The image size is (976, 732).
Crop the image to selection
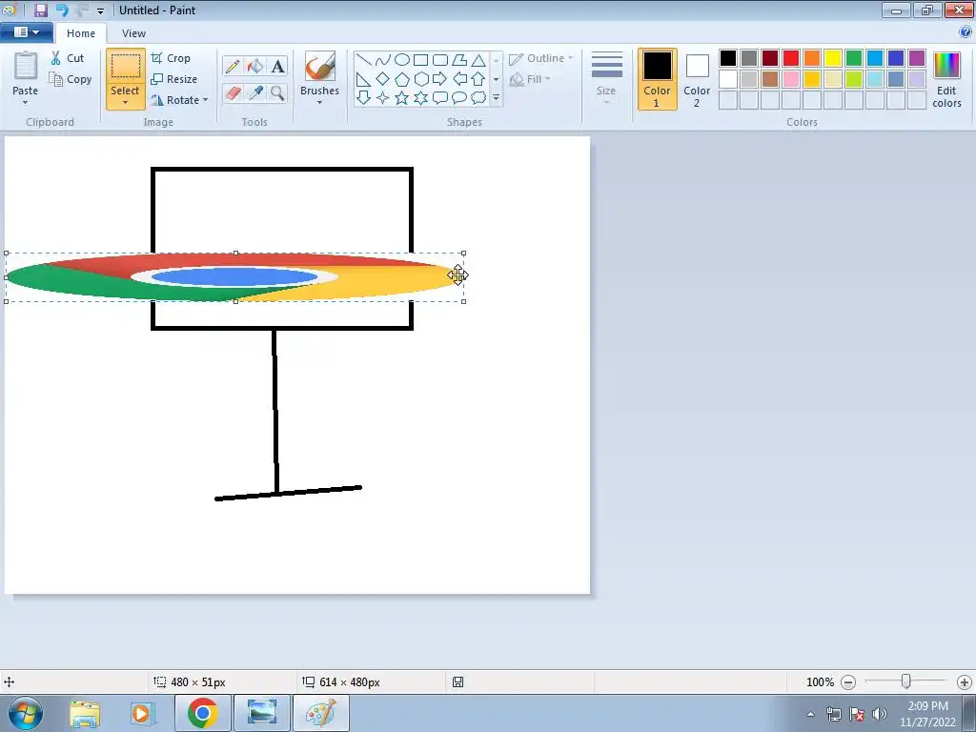(171, 58)
